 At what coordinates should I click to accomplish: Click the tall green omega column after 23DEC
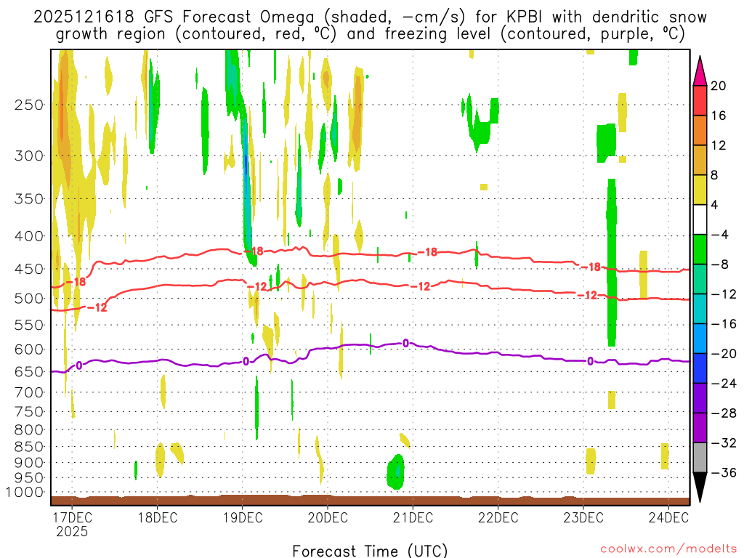(612, 262)
